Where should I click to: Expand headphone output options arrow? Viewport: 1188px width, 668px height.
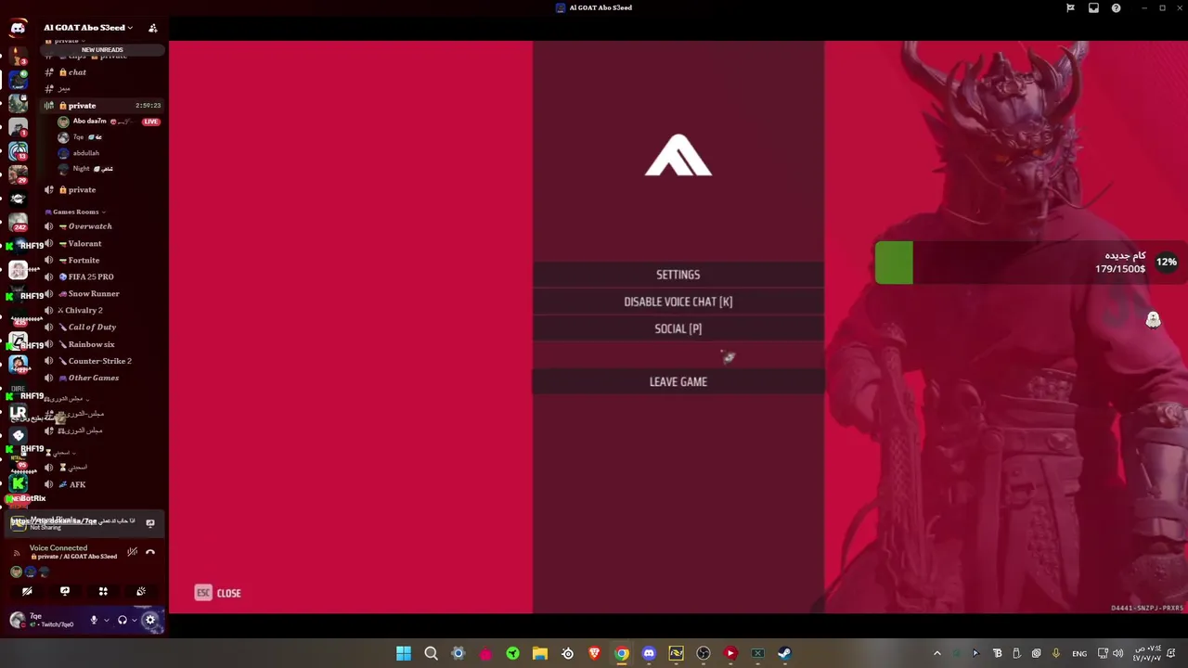[x=135, y=620]
